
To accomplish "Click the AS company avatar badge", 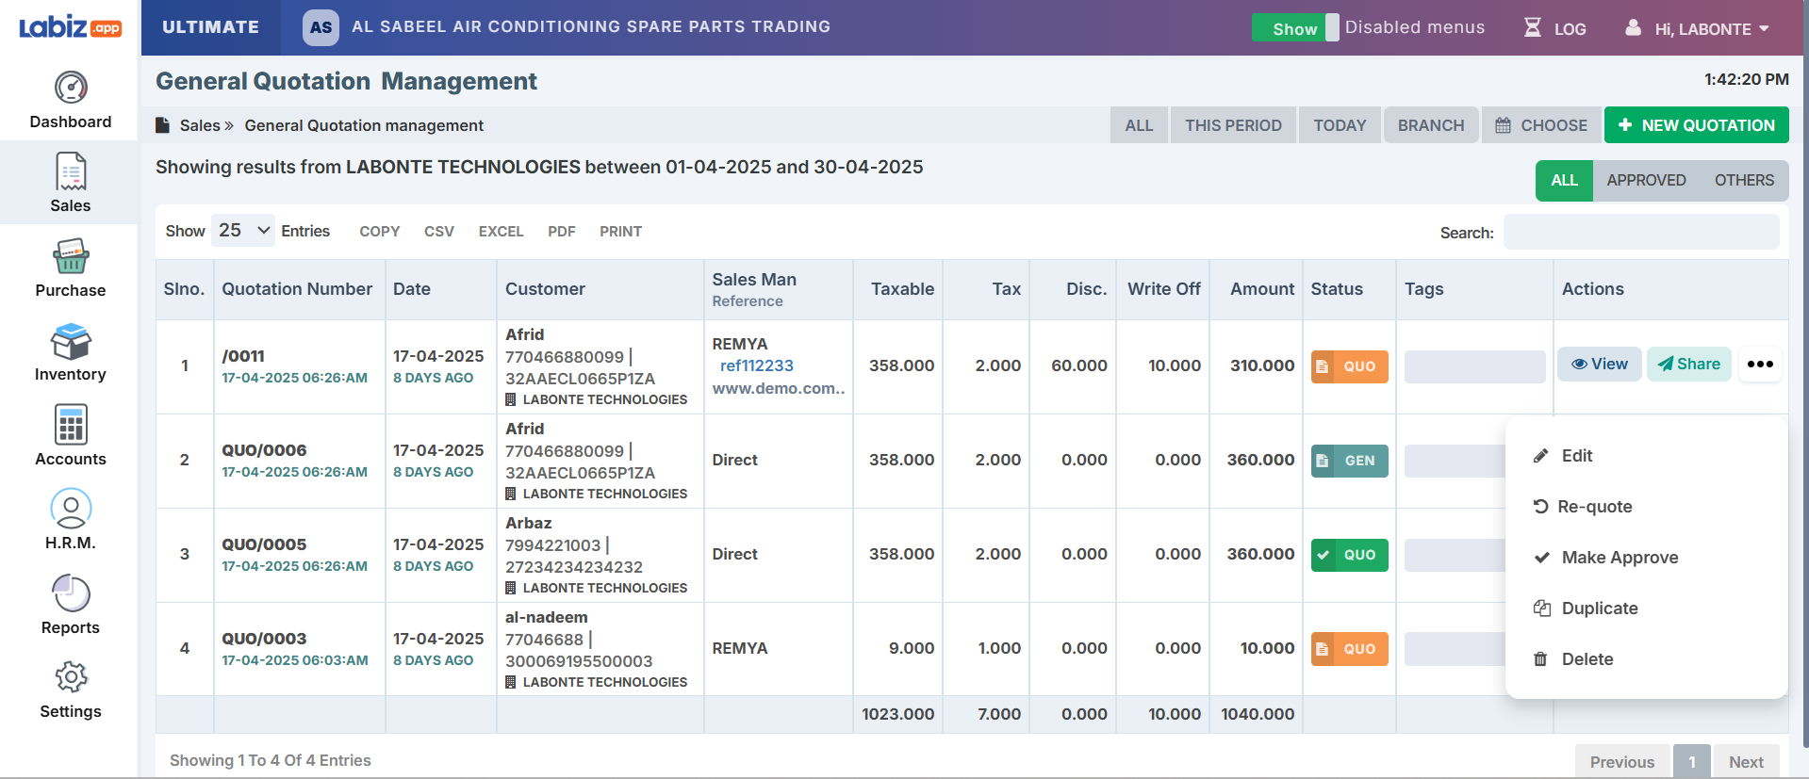I will click(321, 27).
